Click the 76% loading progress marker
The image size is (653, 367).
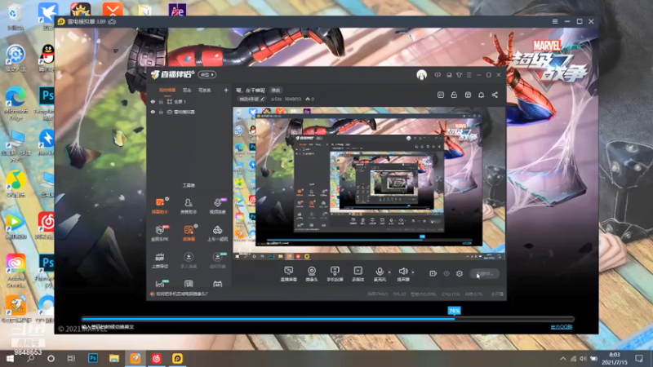[x=454, y=311]
